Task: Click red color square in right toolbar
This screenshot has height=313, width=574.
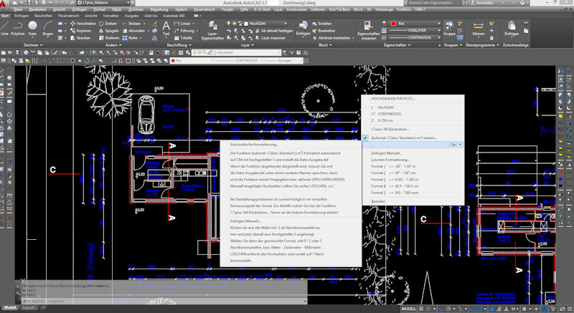Action: coord(560,173)
